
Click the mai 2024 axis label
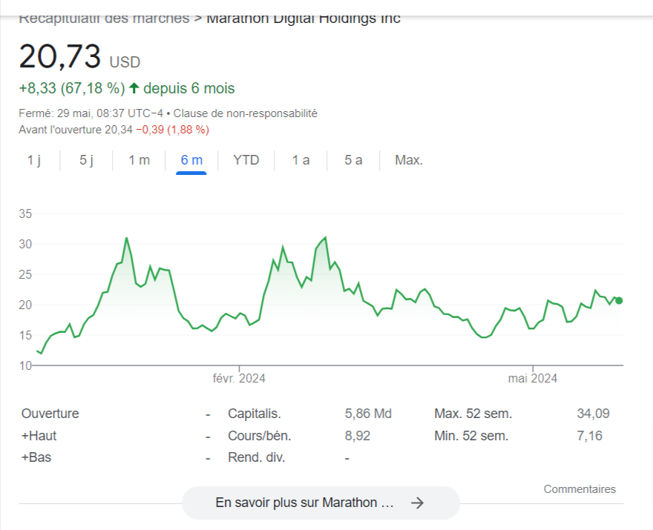pos(533,378)
